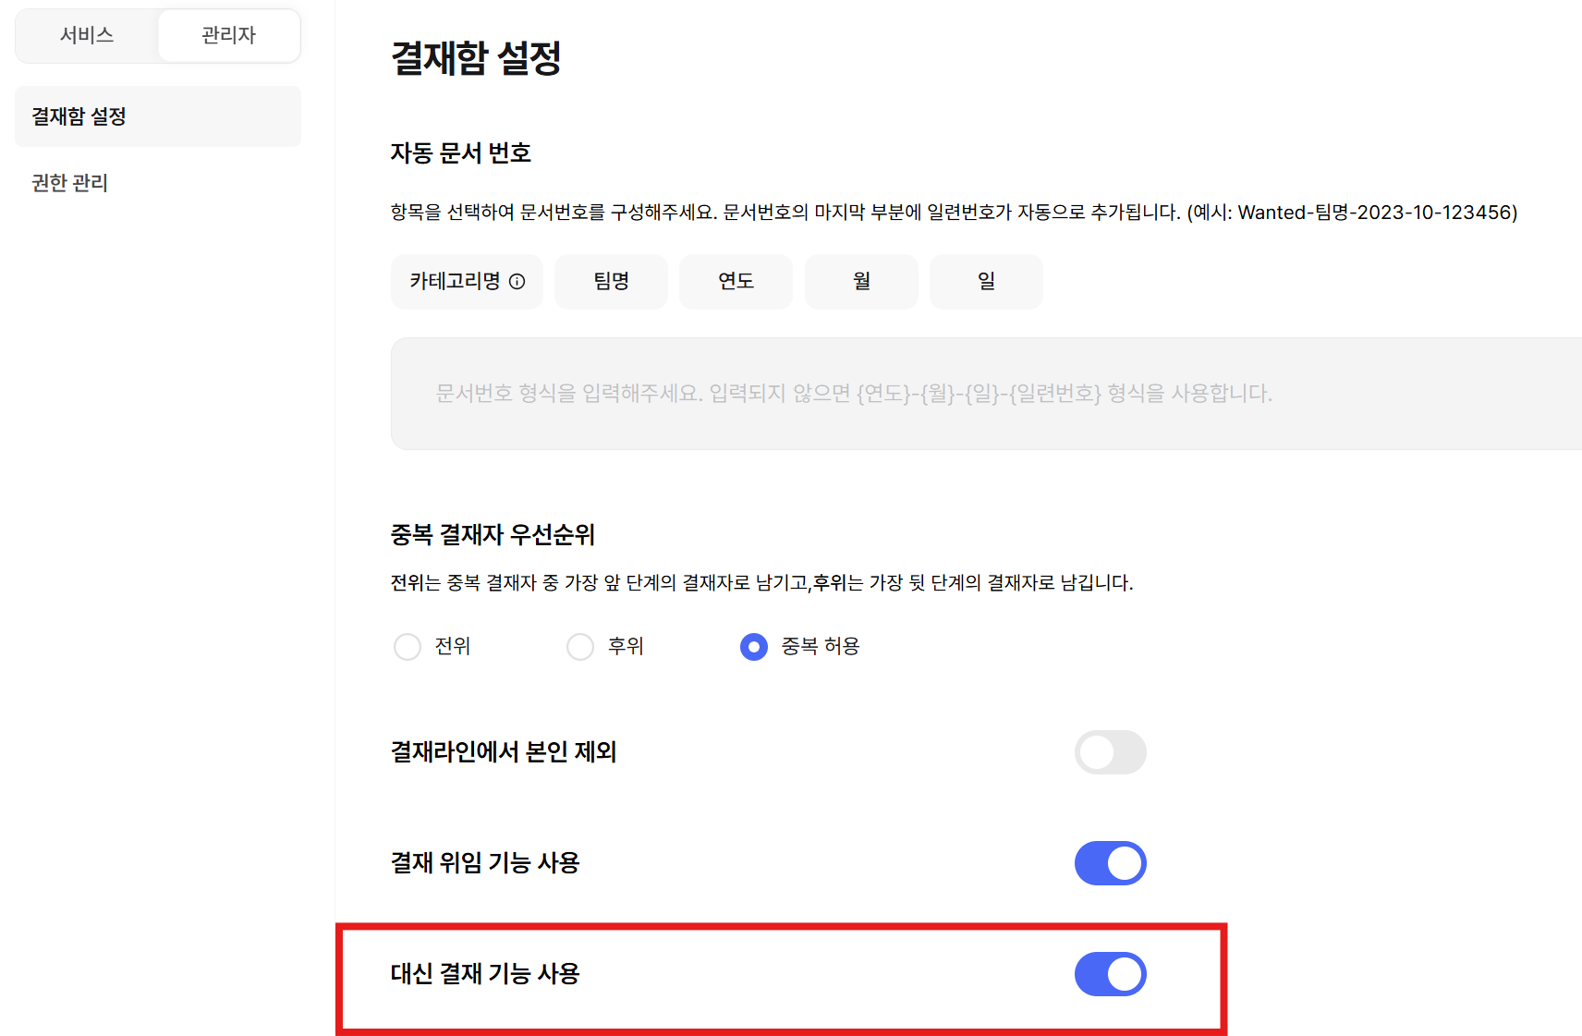Switch to the 관리자 tab

point(228,36)
